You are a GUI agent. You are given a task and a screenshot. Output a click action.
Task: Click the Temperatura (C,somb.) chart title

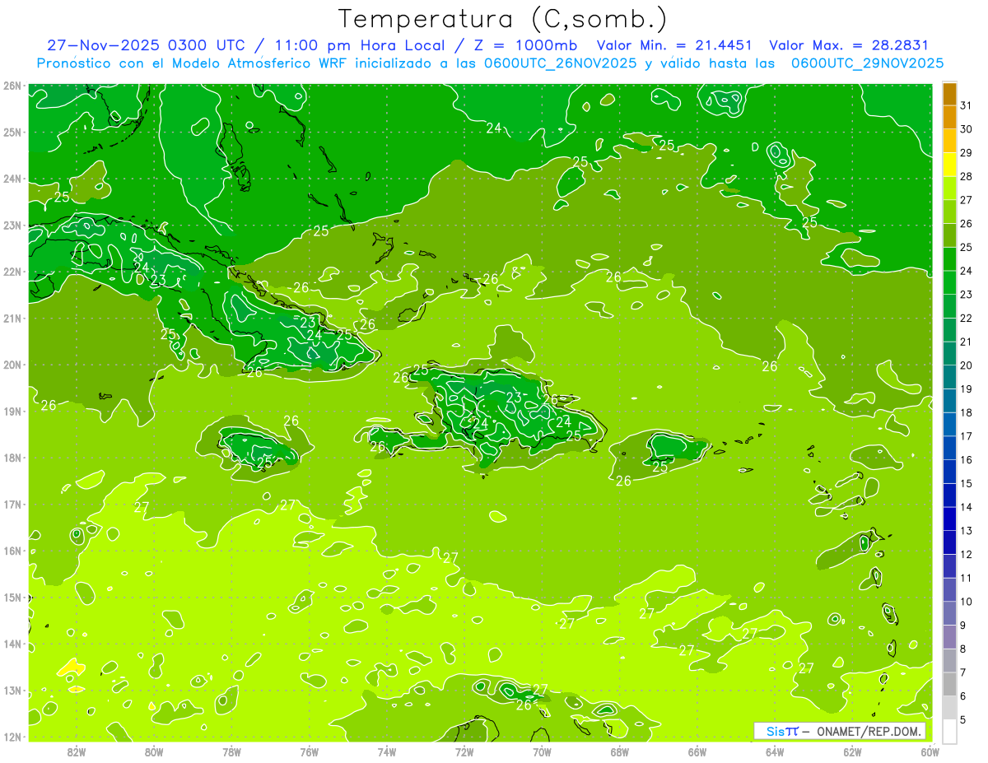(x=502, y=18)
